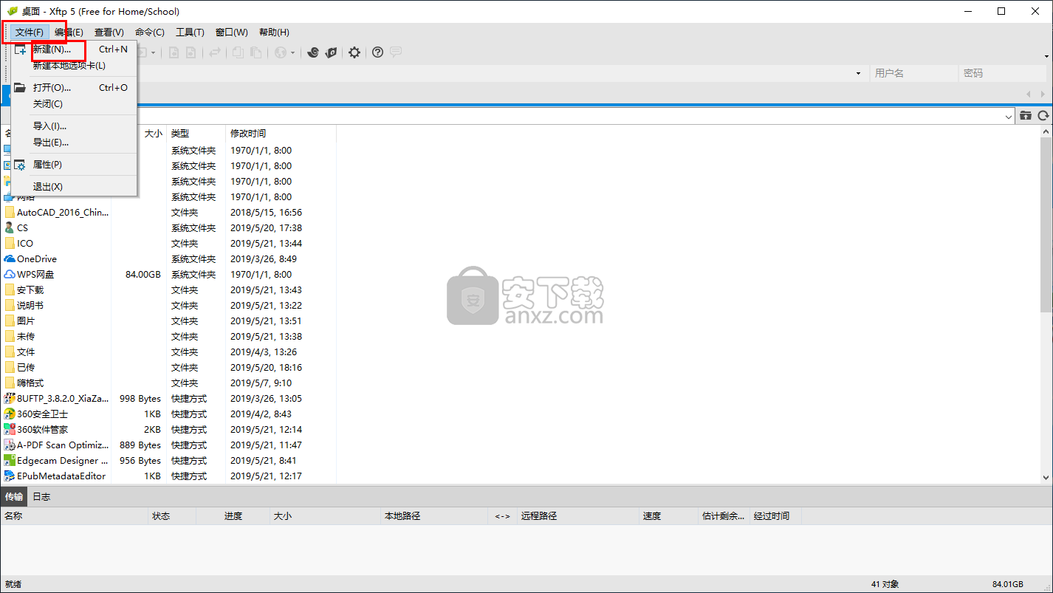Screen dimensions: 1053x593
Task: Open the 编辑(E) menu
Action: (x=69, y=32)
